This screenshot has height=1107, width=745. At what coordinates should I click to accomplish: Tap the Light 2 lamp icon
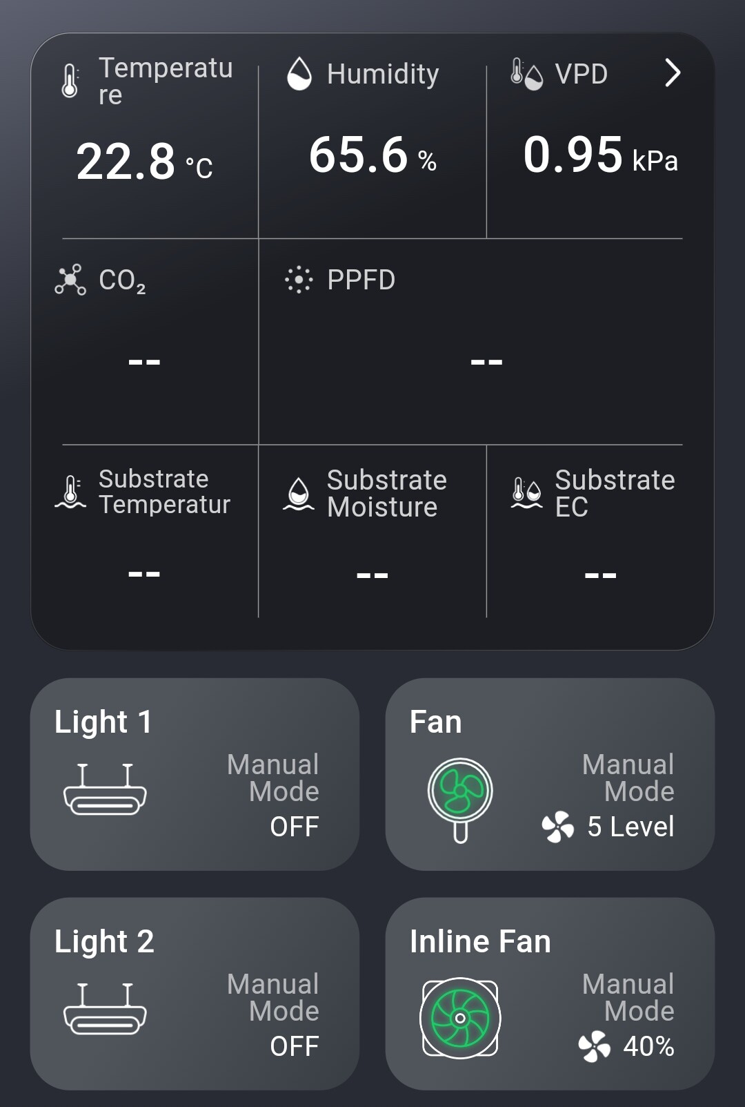(x=105, y=1009)
